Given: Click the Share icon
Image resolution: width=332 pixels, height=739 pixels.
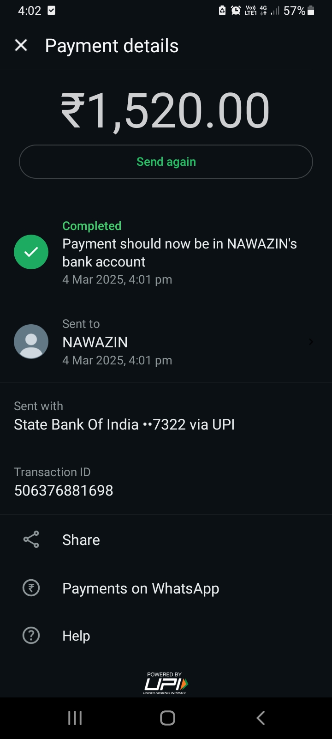Looking at the screenshot, I should click(x=31, y=539).
